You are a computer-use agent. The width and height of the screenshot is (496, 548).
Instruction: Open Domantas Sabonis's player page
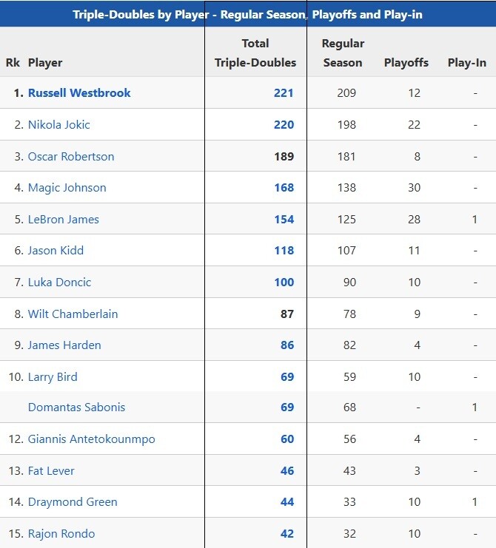coord(77,407)
